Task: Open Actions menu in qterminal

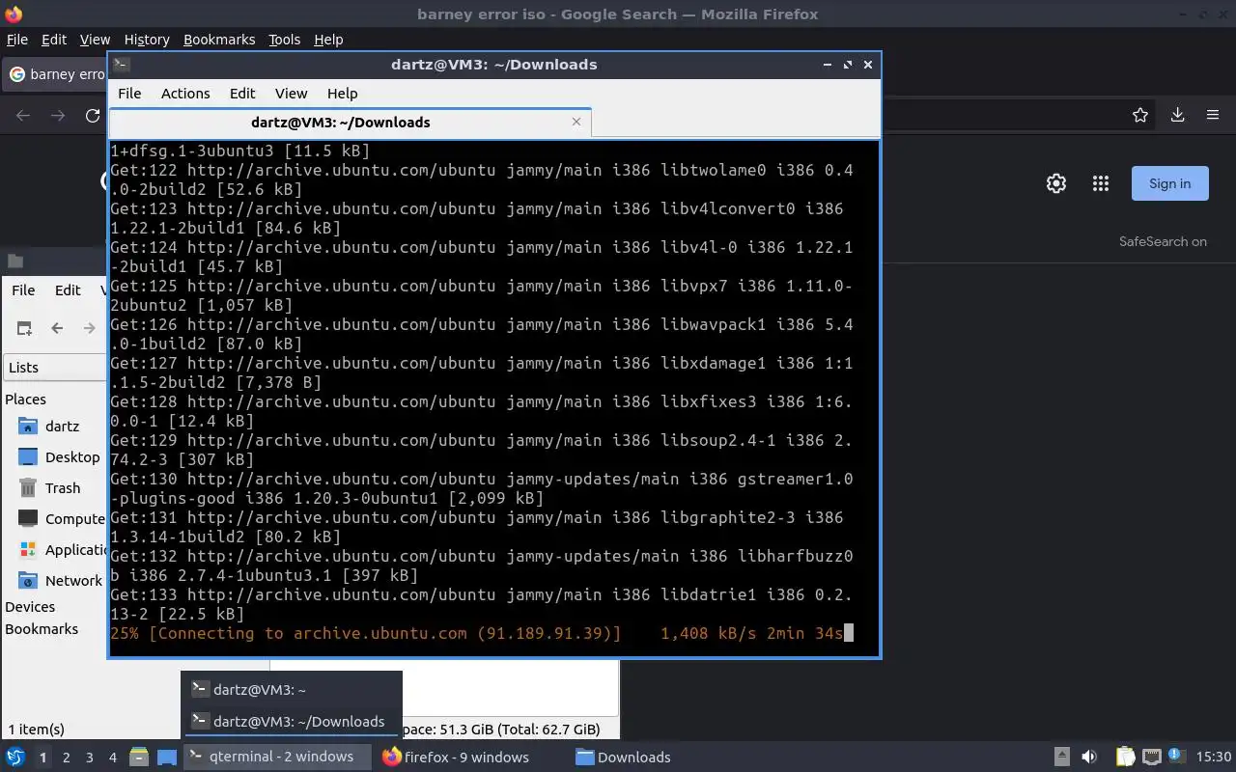Action: click(185, 94)
